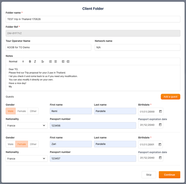The width and height of the screenshot is (186, 184).
Task: Select Other gender for Zari
Action: [x=33, y=144]
